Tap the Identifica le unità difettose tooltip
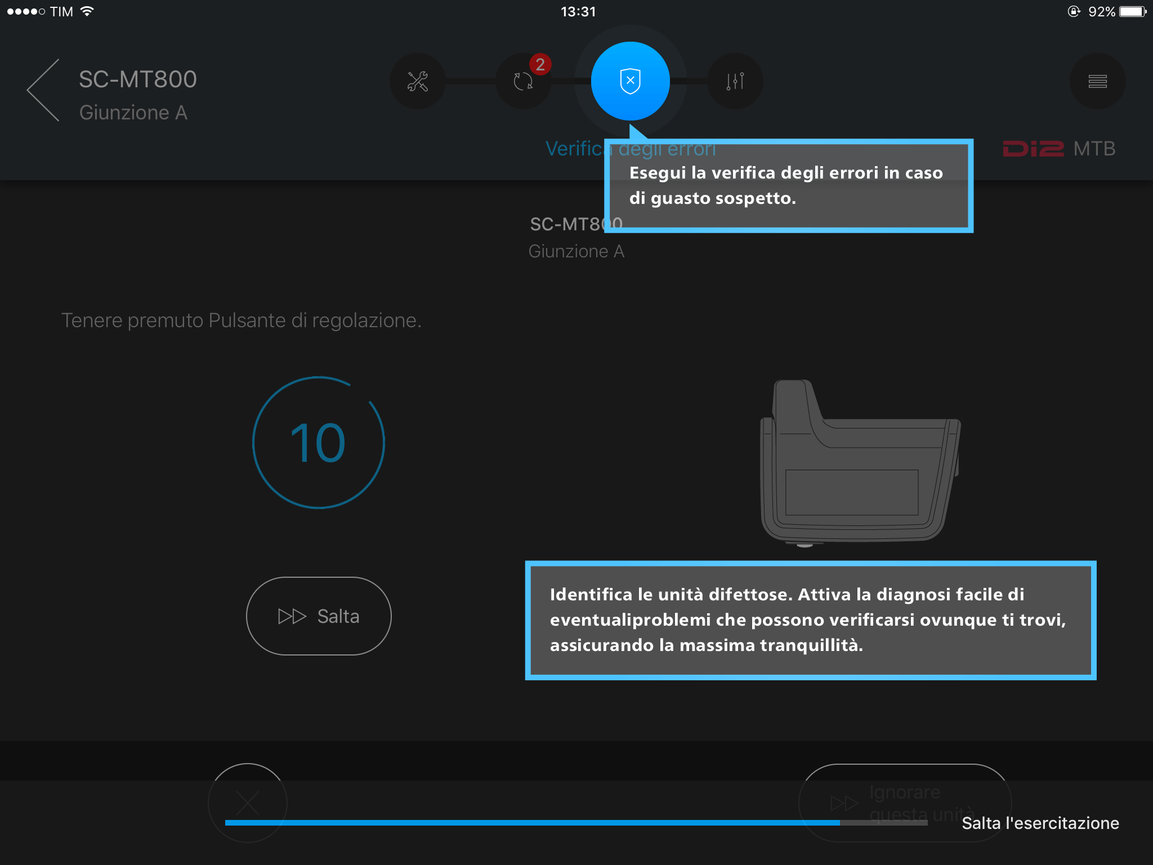1153x865 pixels. pos(811,620)
